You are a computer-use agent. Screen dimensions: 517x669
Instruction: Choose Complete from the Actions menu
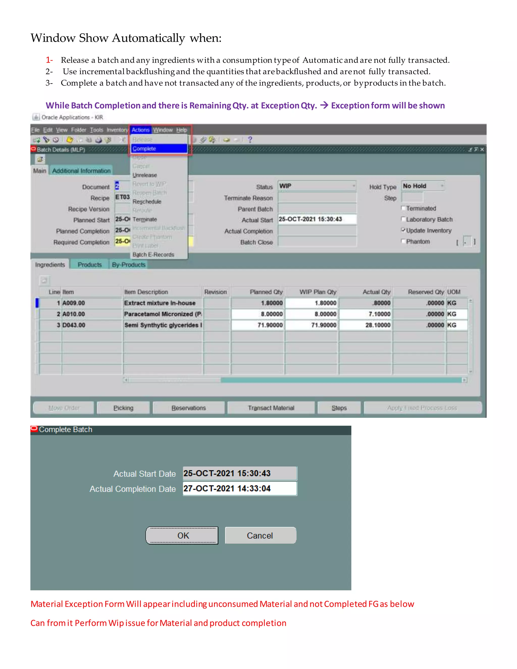pyautogui.click(x=159, y=148)
